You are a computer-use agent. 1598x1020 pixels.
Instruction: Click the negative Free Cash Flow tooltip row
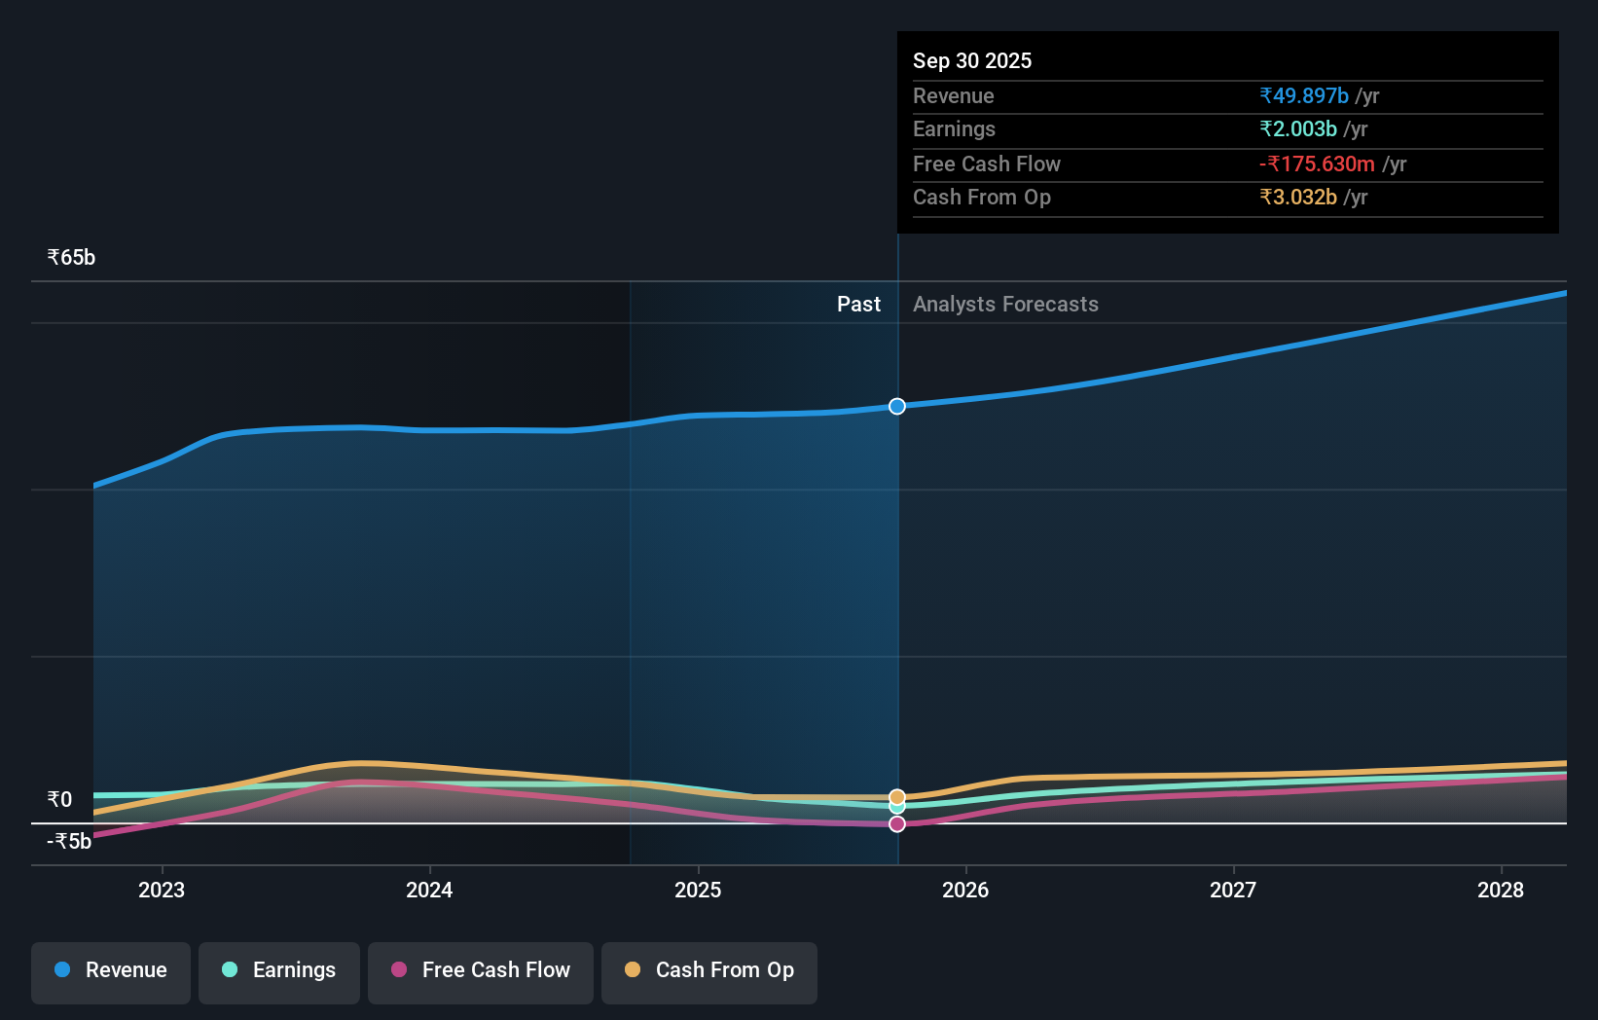tap(1318, 164)
